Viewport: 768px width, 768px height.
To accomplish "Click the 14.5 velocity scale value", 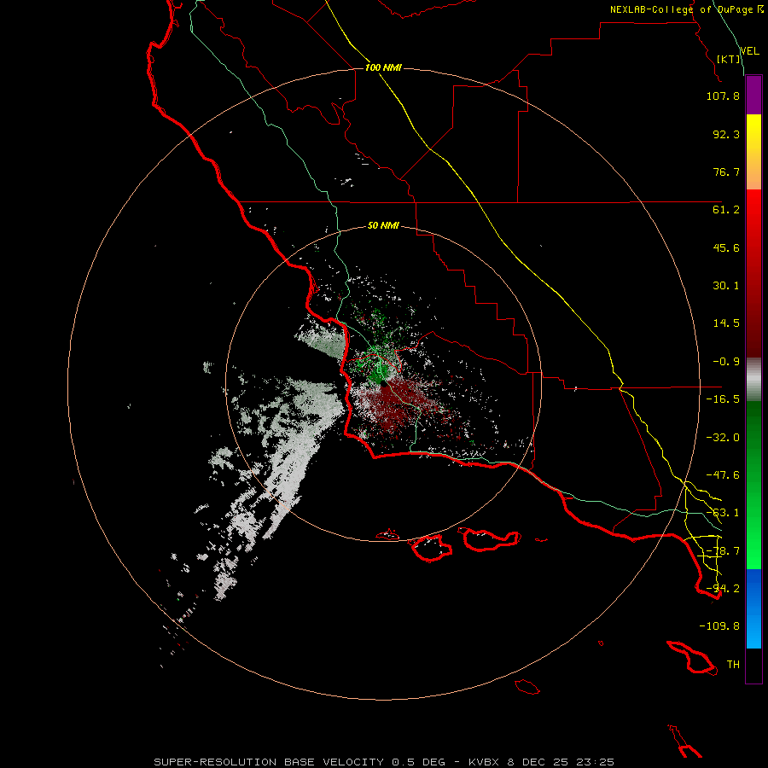I will coord(726,323).
